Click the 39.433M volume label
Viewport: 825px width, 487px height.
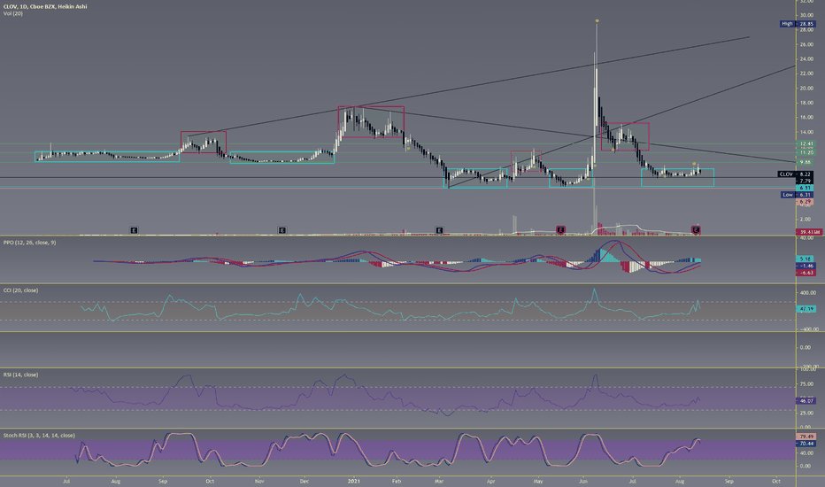807,232
